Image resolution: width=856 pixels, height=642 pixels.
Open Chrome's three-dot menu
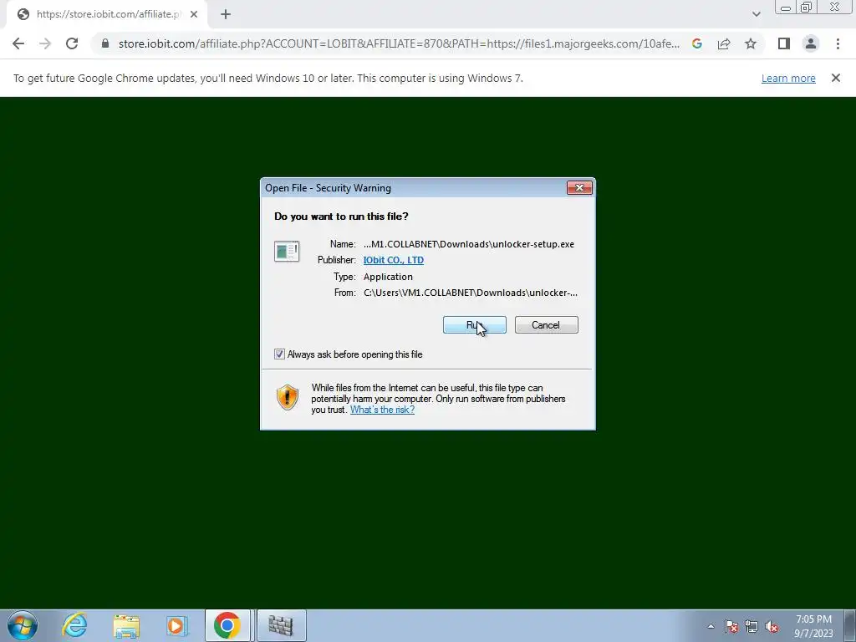pyautogui.click(x=838, y=43)
